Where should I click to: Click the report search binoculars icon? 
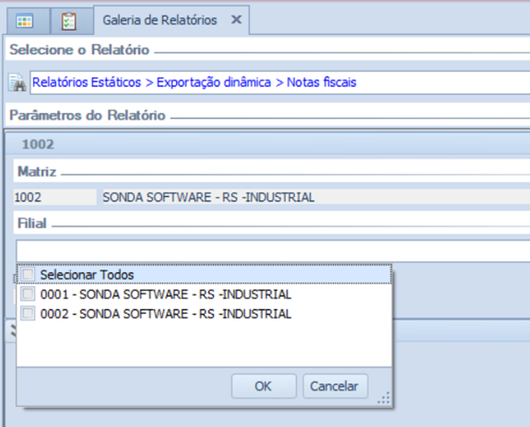18,82
